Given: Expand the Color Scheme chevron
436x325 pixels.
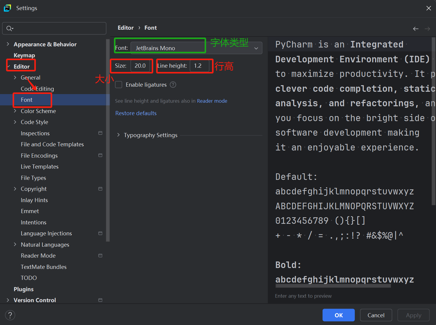Looking at the screenshot, I should 15,111.
